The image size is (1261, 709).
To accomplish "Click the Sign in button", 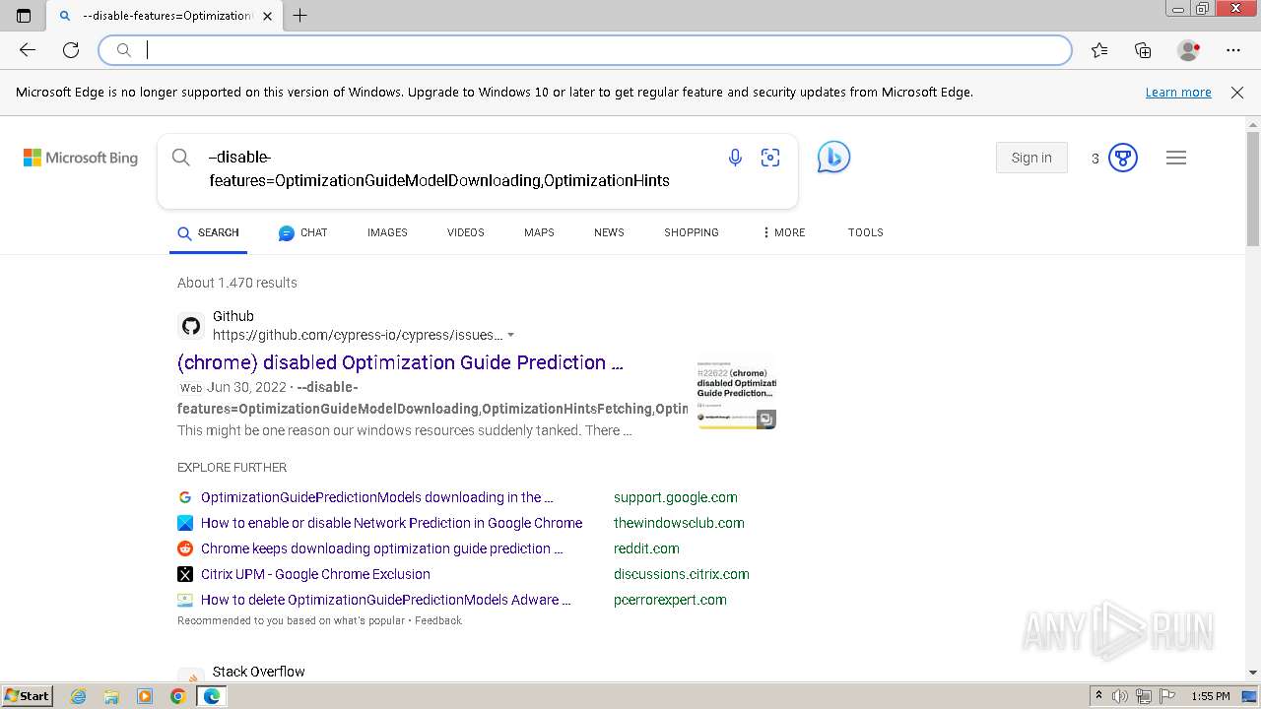I will pos(1031,158).
